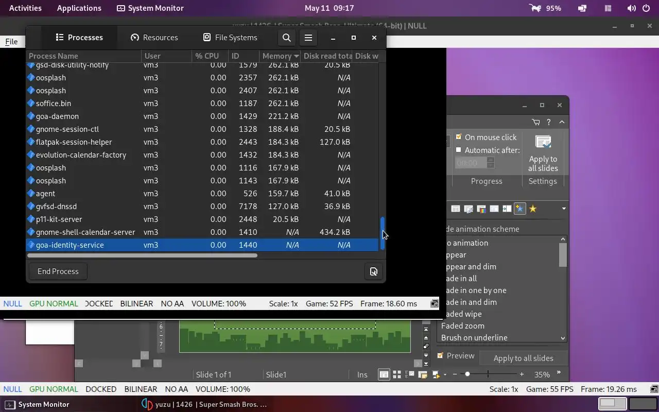Click zoom in plus in Impress status bar
The width and height of the screenshot is (659, 412).
coord(522,374)
